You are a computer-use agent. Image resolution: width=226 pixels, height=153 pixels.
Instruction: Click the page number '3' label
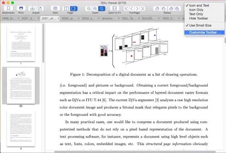(x=21, y=149)
